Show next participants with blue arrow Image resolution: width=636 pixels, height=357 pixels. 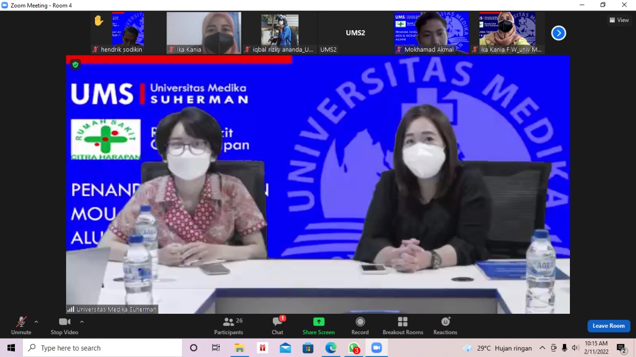coord(558,33)
